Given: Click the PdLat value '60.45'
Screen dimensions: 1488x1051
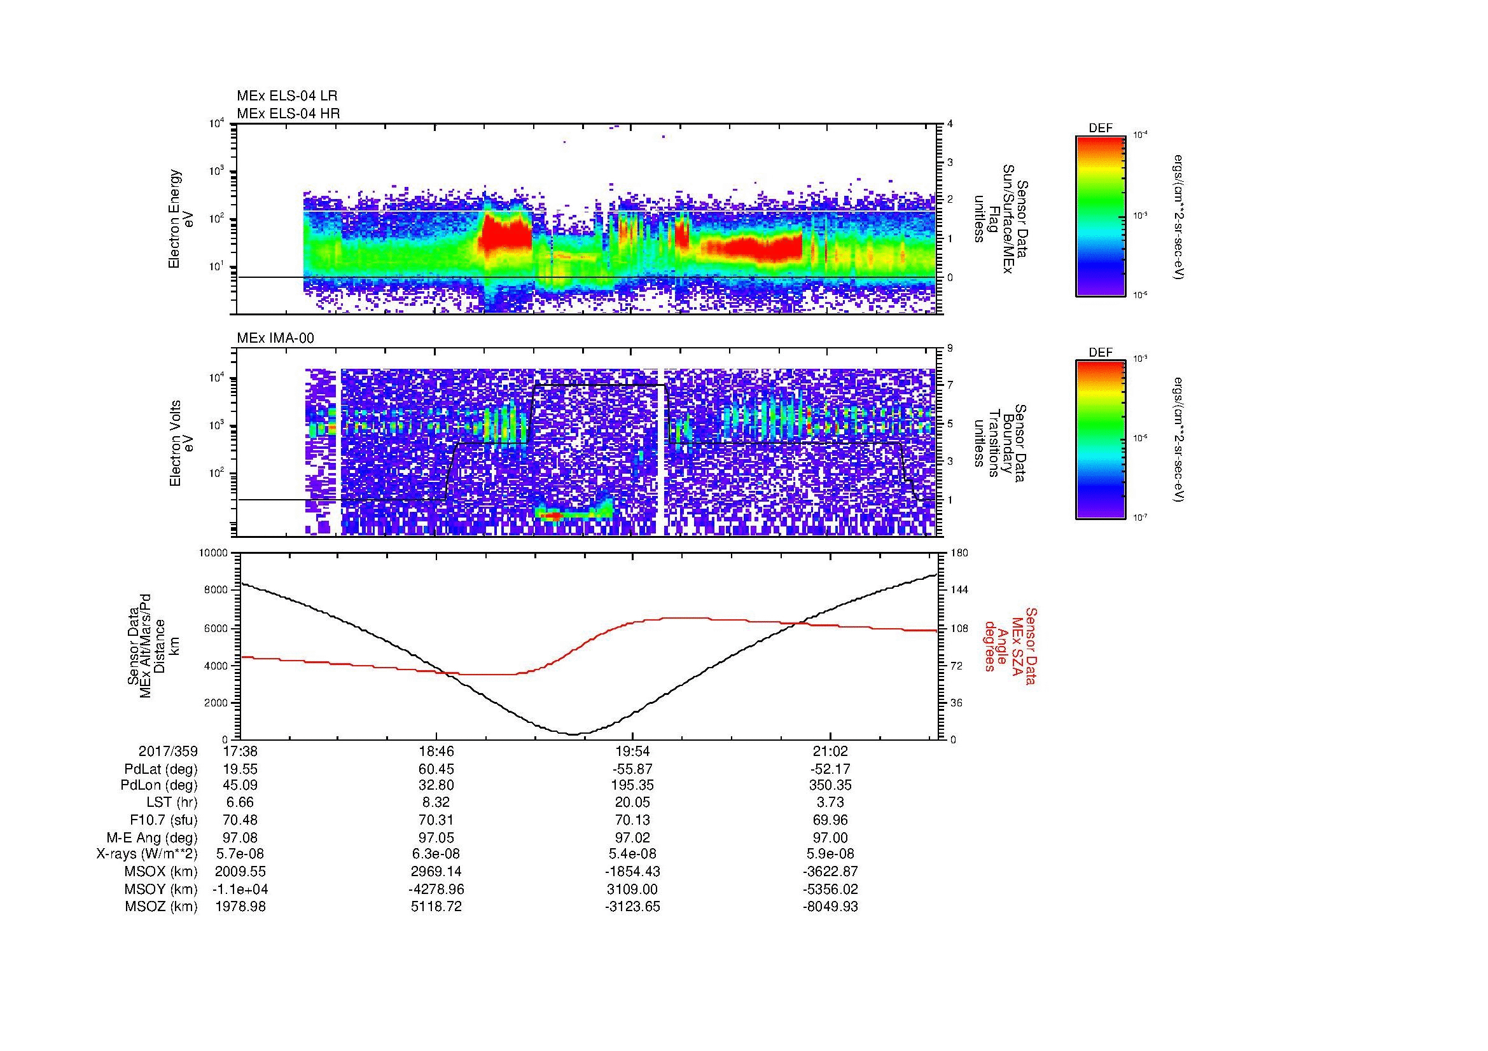Looking at the screenshot, I should (436, 769).
